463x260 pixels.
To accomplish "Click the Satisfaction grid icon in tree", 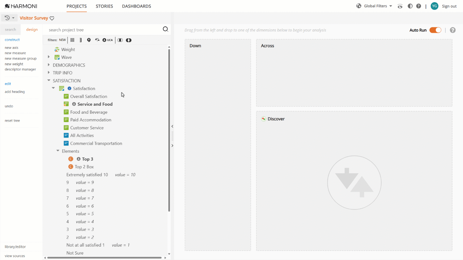I will [61, 88].
